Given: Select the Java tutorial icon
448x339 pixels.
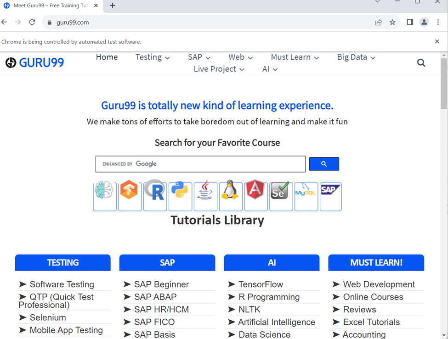Looking at the screenshot, I should [205, 196].
